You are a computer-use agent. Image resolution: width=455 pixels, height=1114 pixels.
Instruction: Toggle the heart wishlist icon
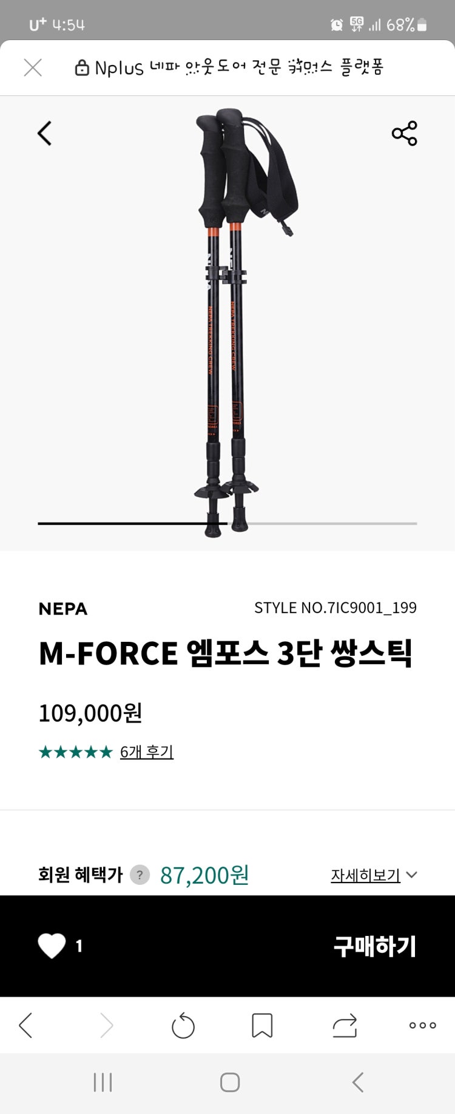pyautogui.click(x=52, y=946)
